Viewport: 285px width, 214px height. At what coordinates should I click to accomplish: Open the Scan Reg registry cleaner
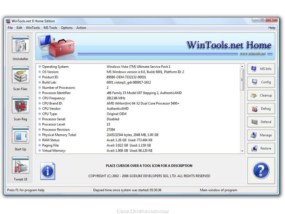coord(21,105)
